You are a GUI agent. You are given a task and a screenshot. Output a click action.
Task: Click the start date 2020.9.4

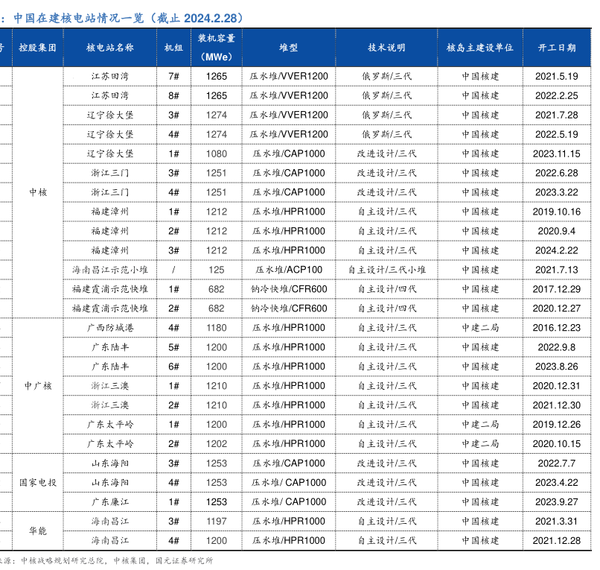tap(557, 231)
